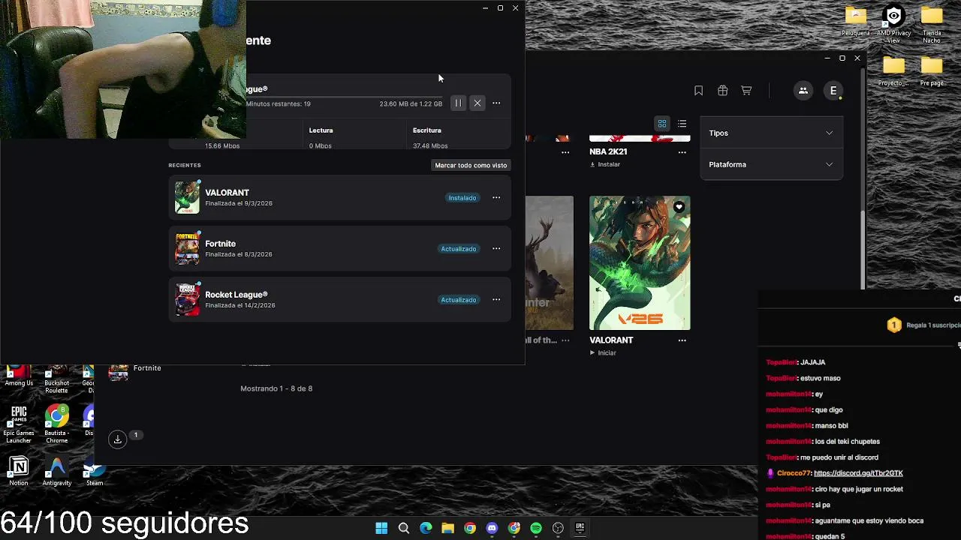This screenshot has height=540, width=961.
Task: Open Buckshot Roulette desktop shortcut
Action: [x=57, y=379]
